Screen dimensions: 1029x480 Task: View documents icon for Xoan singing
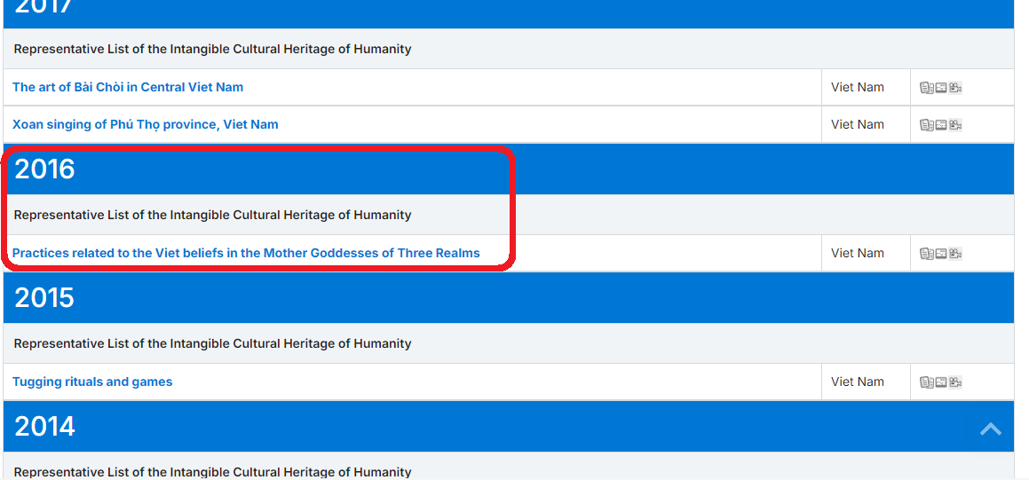927,125
